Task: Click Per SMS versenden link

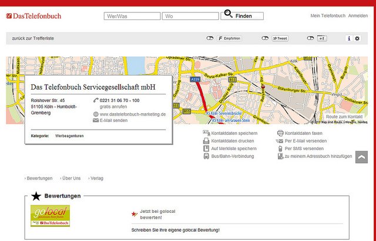Action: (304, 148)
